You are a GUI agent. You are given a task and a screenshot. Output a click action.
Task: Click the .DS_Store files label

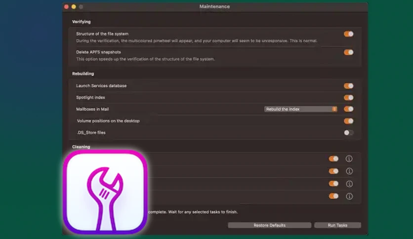tap(91, 133)
